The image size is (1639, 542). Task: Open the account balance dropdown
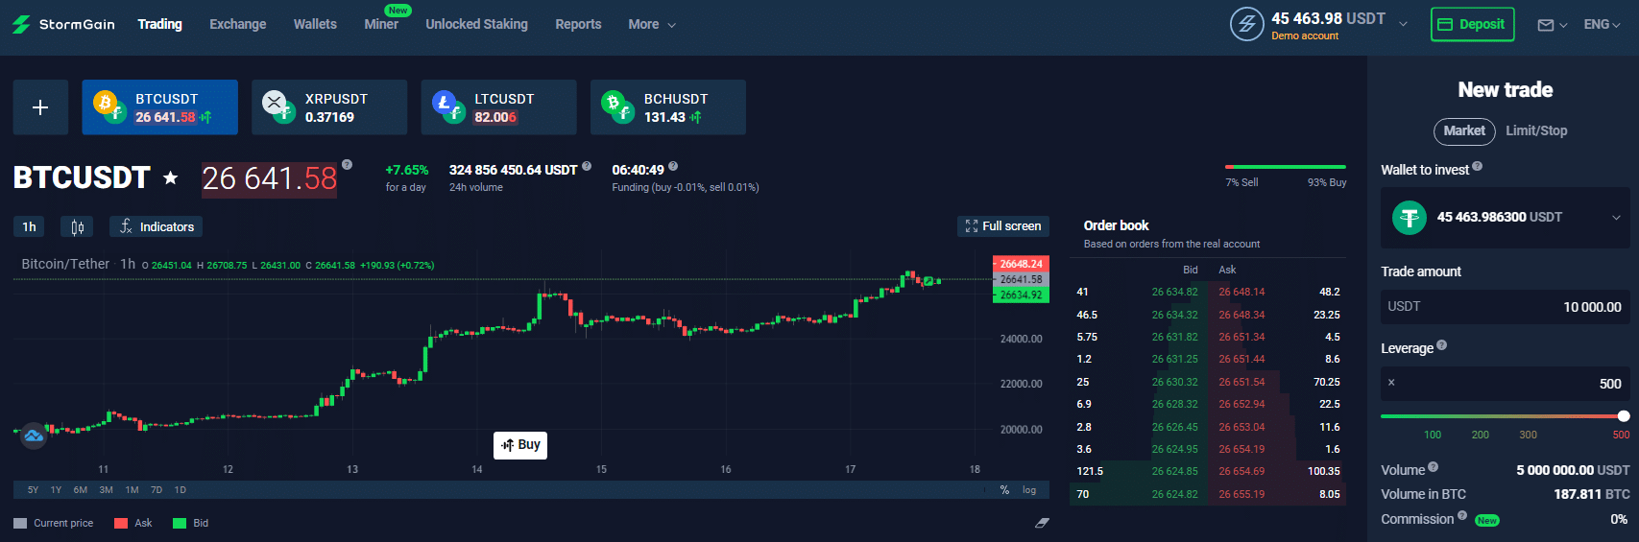(x=1403, y=24)
